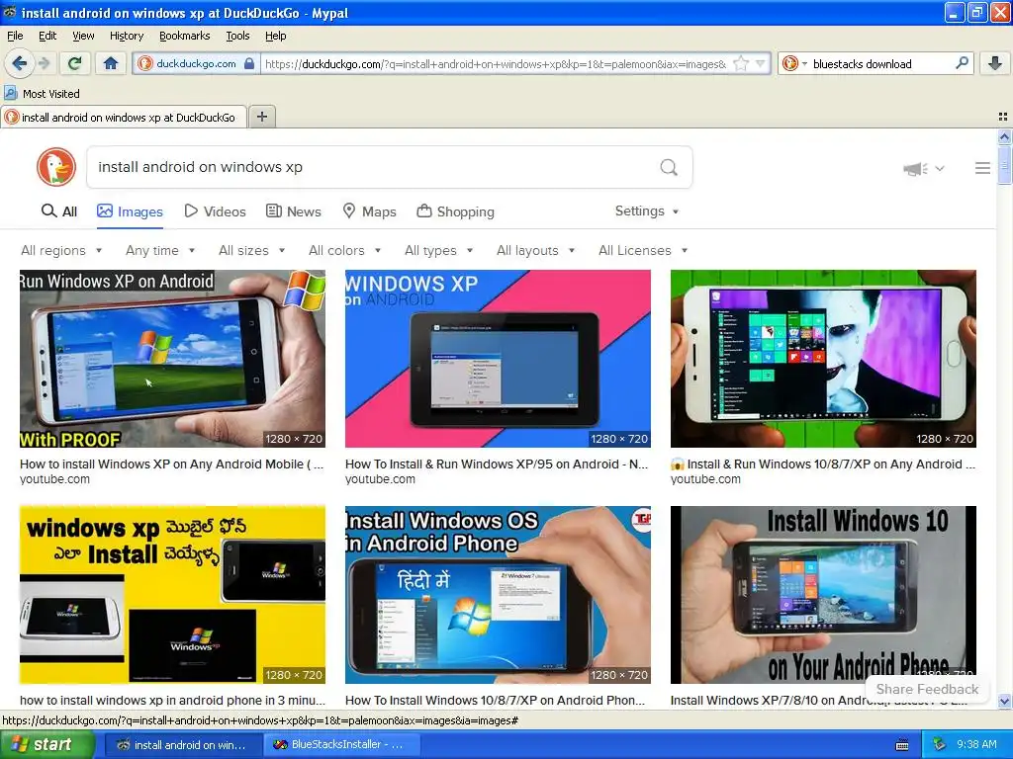
Task: Open the yellow windows xp Install thumbnail
Action: (172, 595)
